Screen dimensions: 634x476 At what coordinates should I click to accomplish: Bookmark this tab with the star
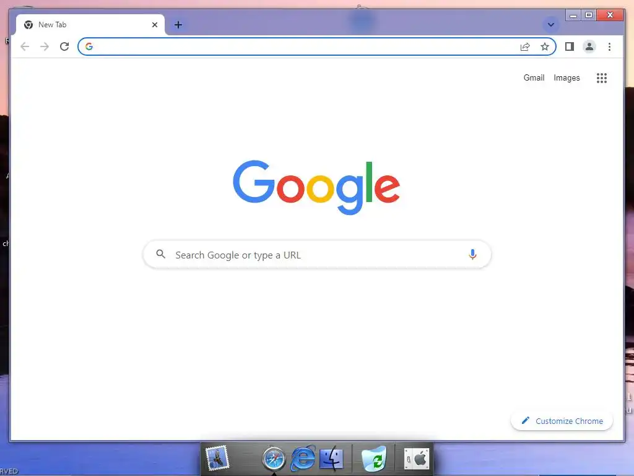point(545,46)
